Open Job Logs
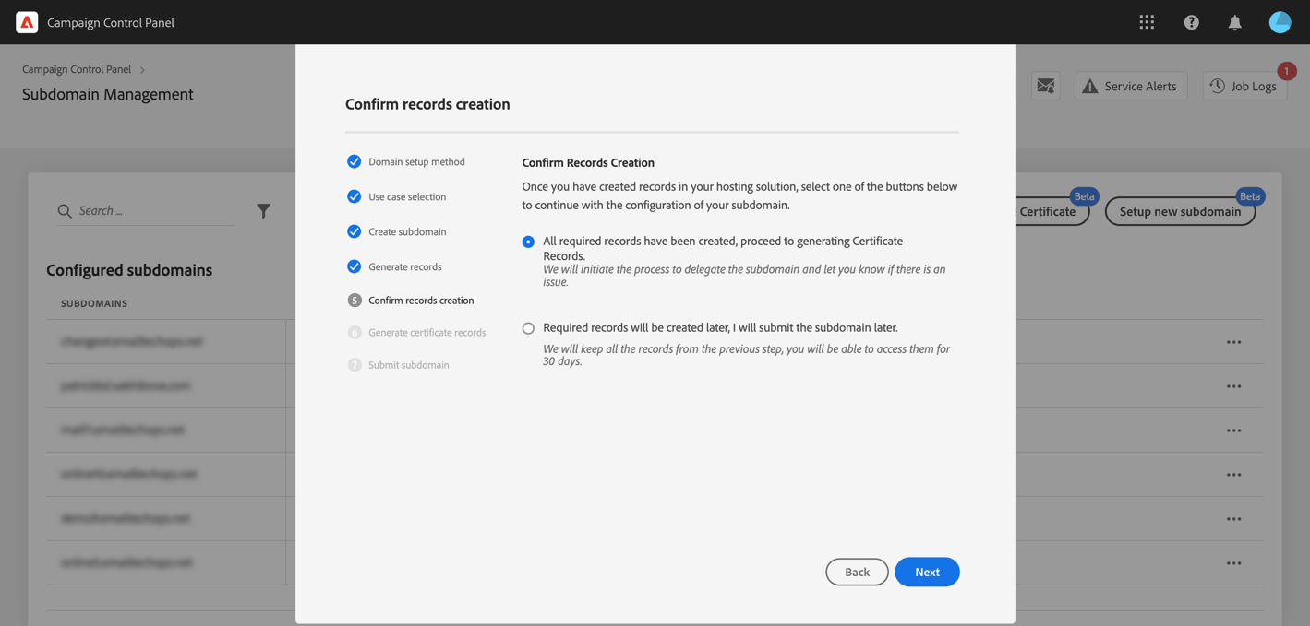The image size is (1310, 626). [1244, 86]
